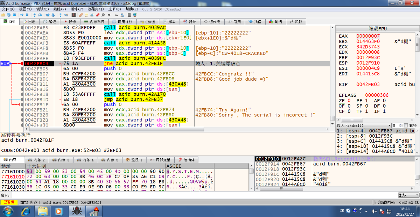
Task: Toggle the 解锁 checkbox
Action: coord(406,125)
